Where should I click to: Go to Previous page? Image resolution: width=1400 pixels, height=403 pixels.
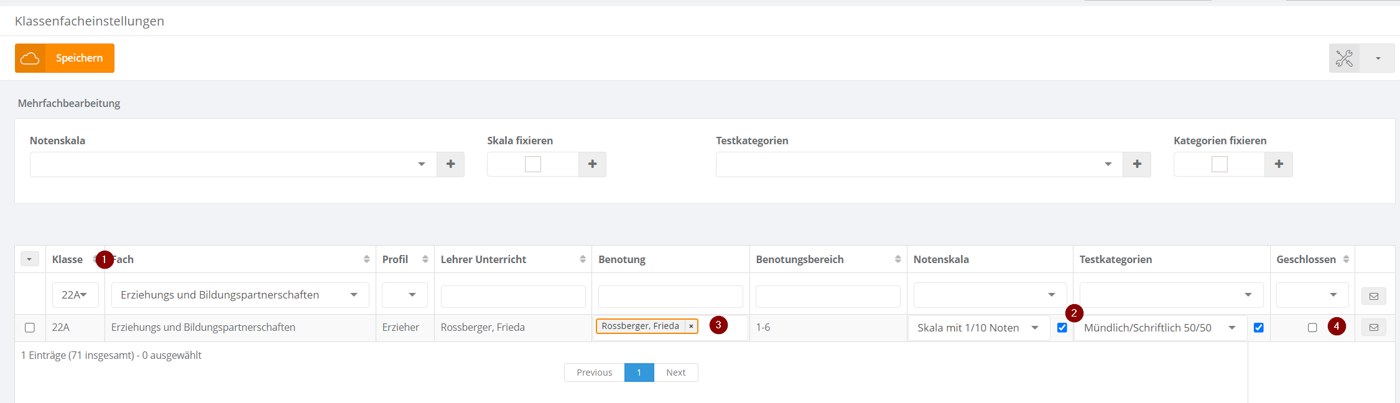coord(594,373)
